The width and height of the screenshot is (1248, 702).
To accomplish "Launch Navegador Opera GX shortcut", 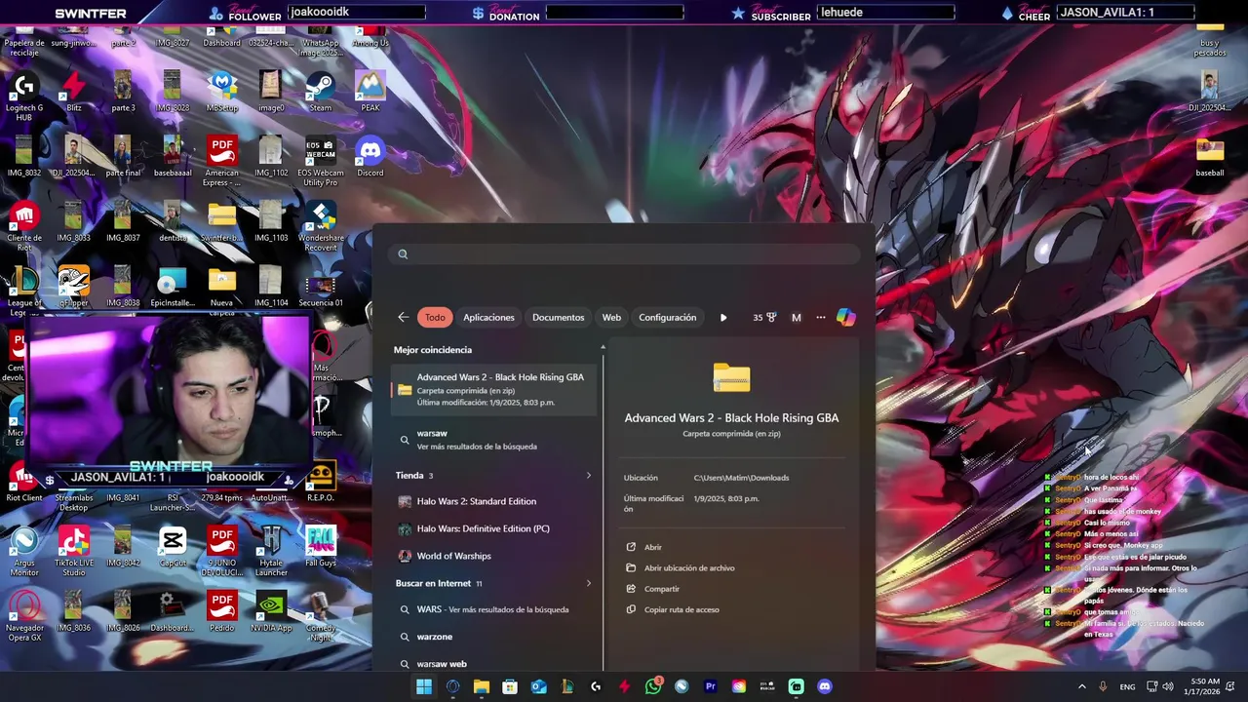I will 24,616.
